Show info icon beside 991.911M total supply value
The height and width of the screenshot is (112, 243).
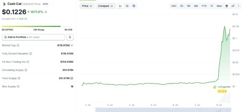72,78
